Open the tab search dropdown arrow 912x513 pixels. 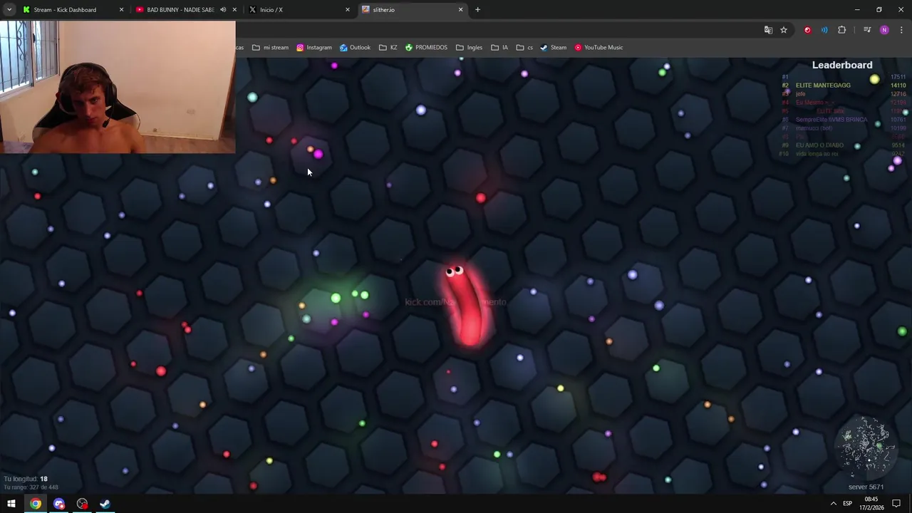click(x=9, y=10)
